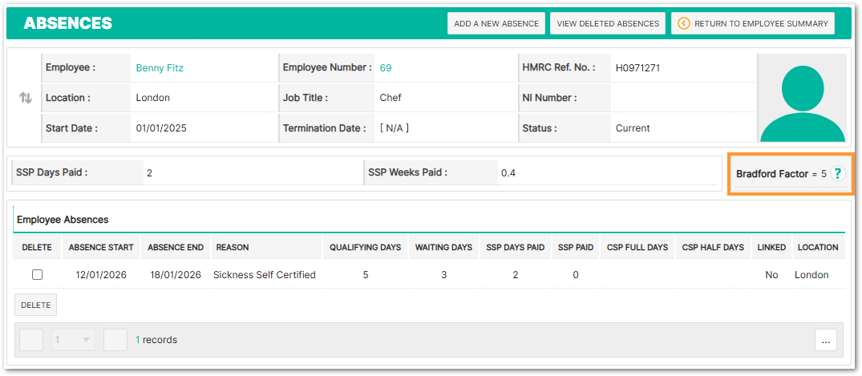
Task: Select the Sickness Self Certified absence row
Action: click(264, 275)
